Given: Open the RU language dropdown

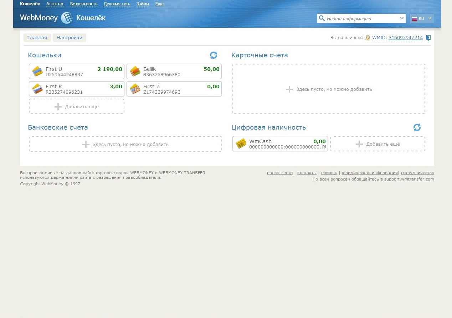Looking at the screenshot, I should [x=421, y=19].
